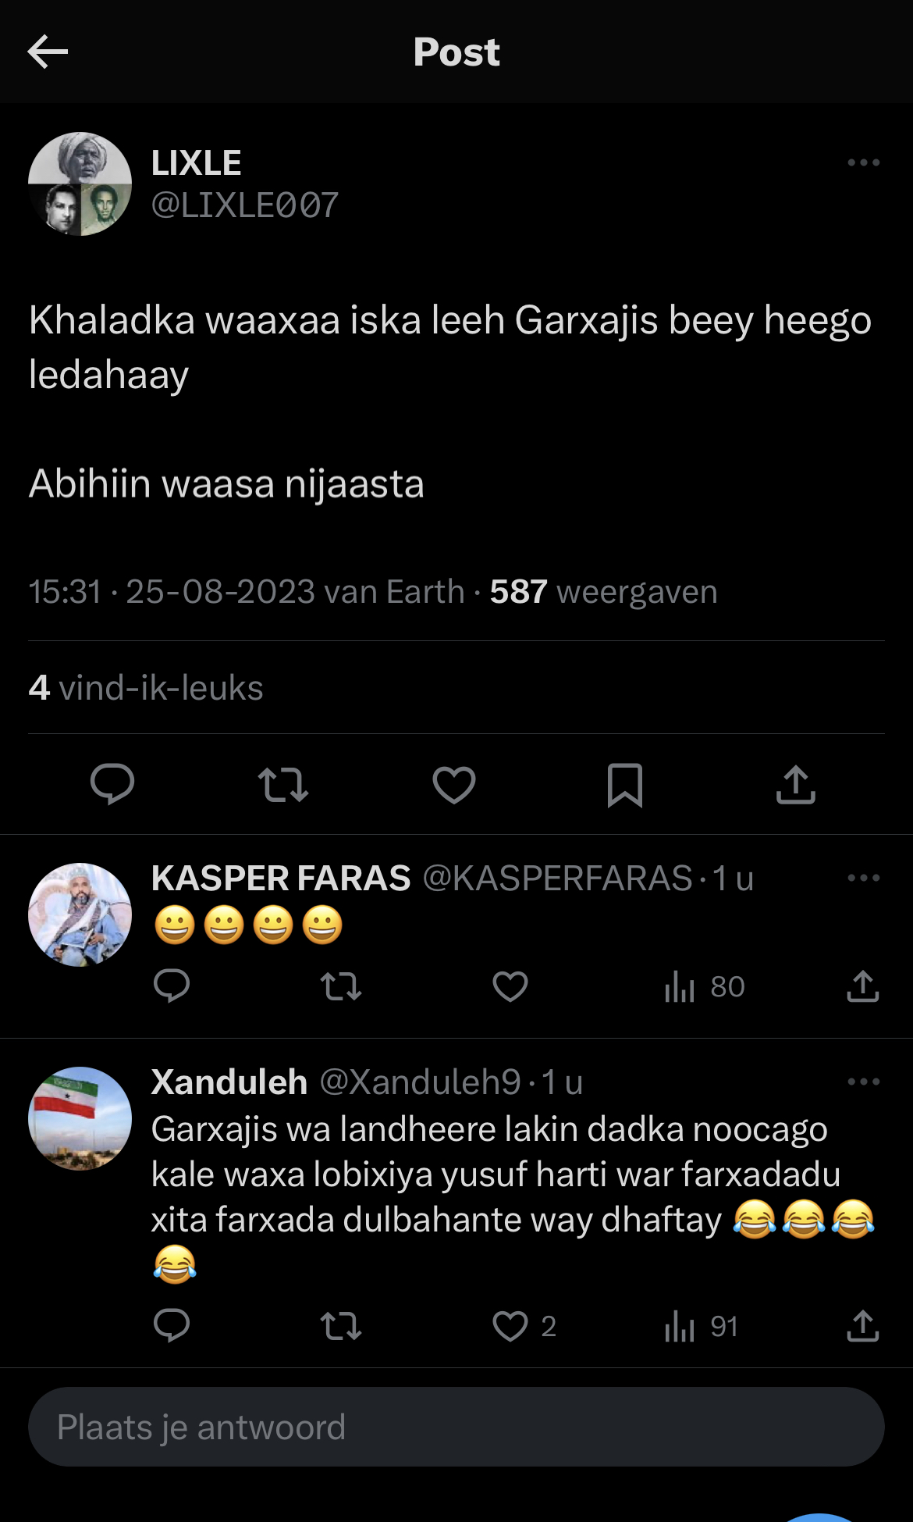This screenshot has height=1522, width=913.
Task: View the 4 vind-ik-leuks list
Action: tap(146, 688)
